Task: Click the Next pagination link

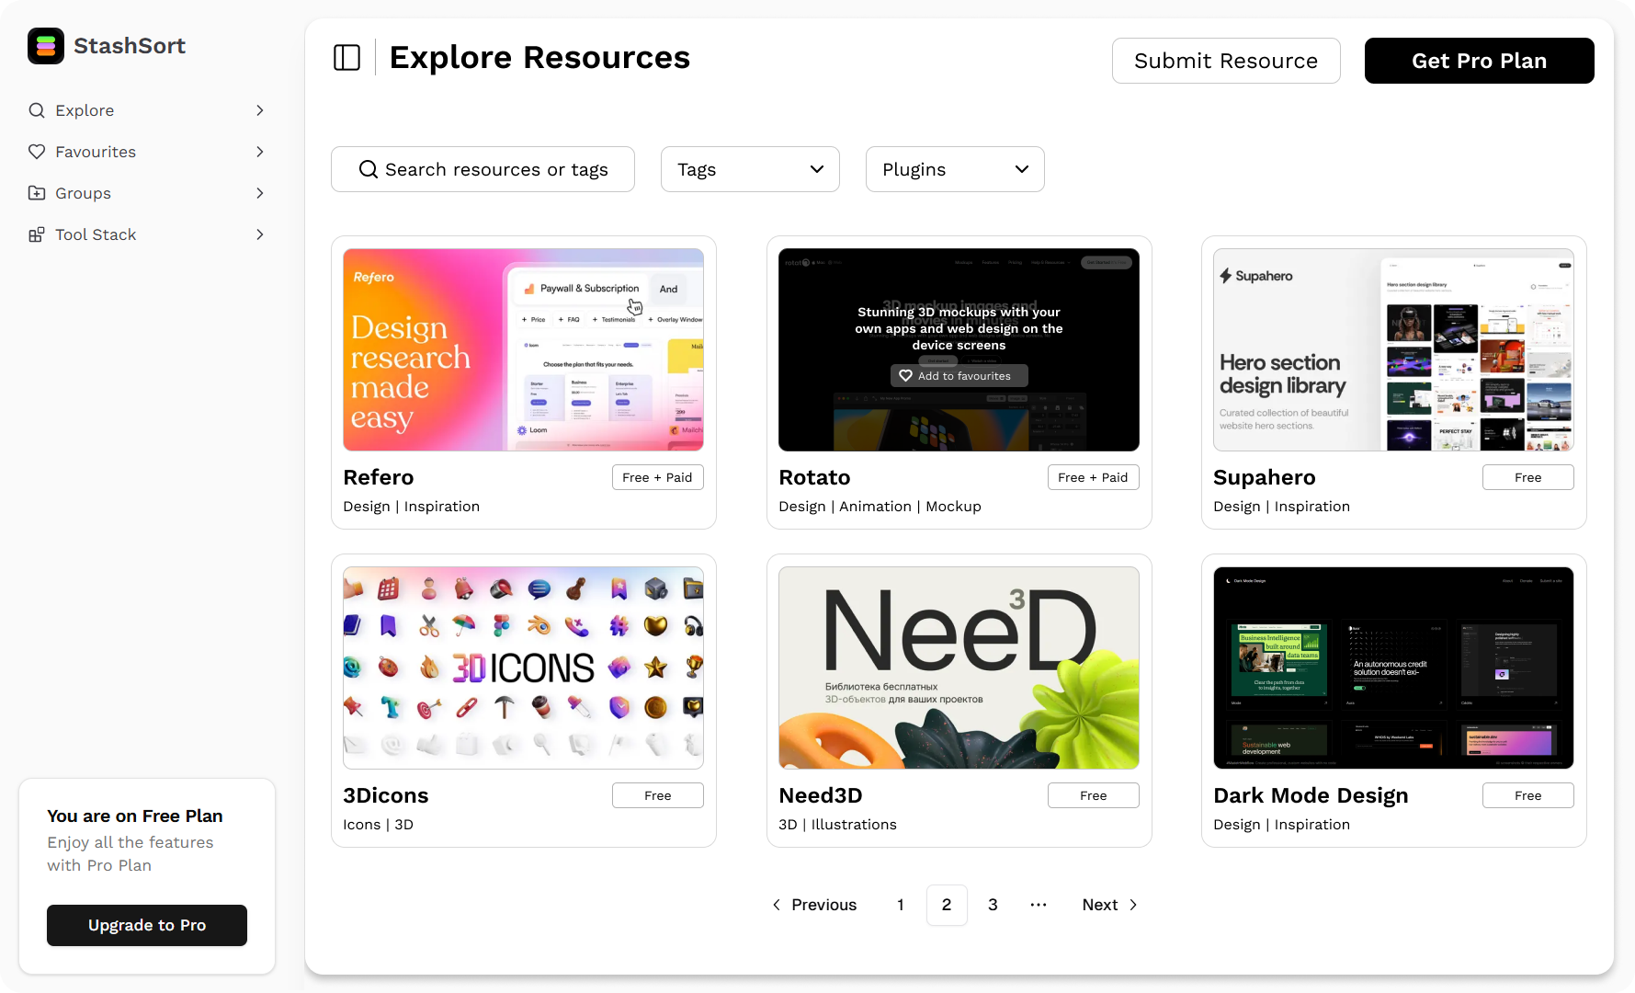Action: (x=1110, y=905)
